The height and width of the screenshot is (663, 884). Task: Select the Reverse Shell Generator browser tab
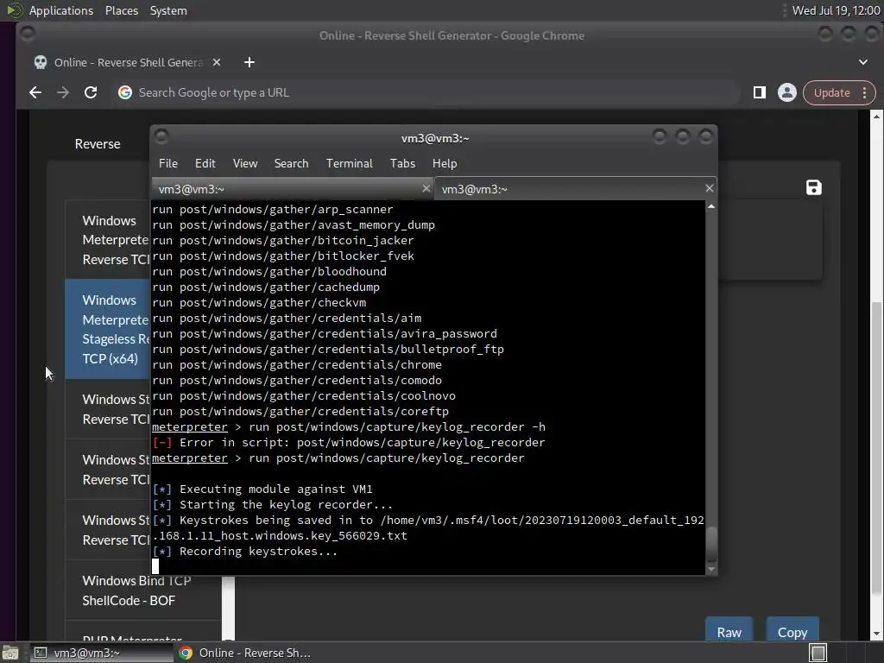click(127, 62)
